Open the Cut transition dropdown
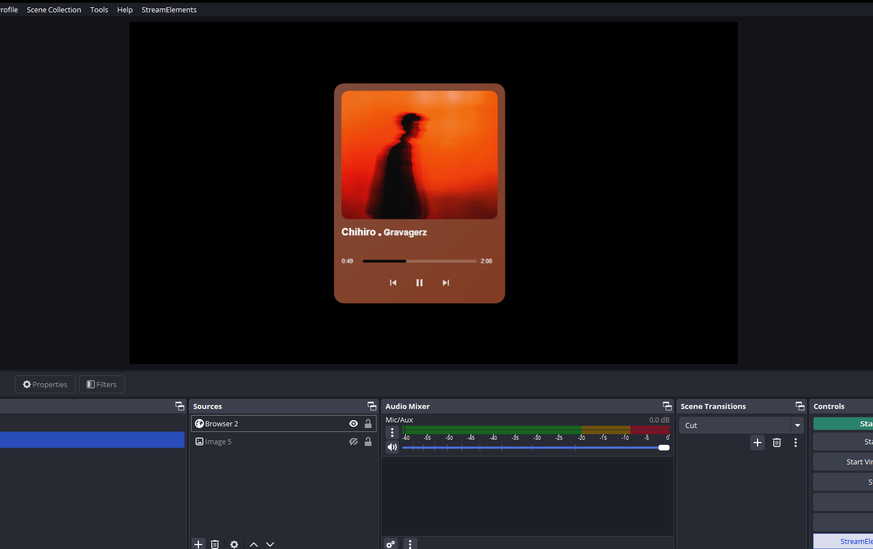The image size is (873, 549). coord(741,425)
